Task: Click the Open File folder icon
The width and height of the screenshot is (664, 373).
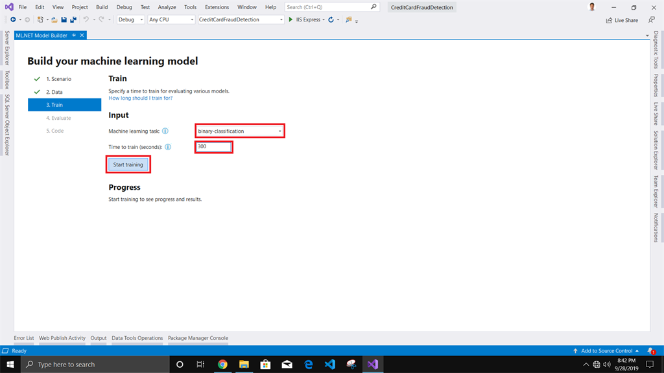Action: click(54, 19)
